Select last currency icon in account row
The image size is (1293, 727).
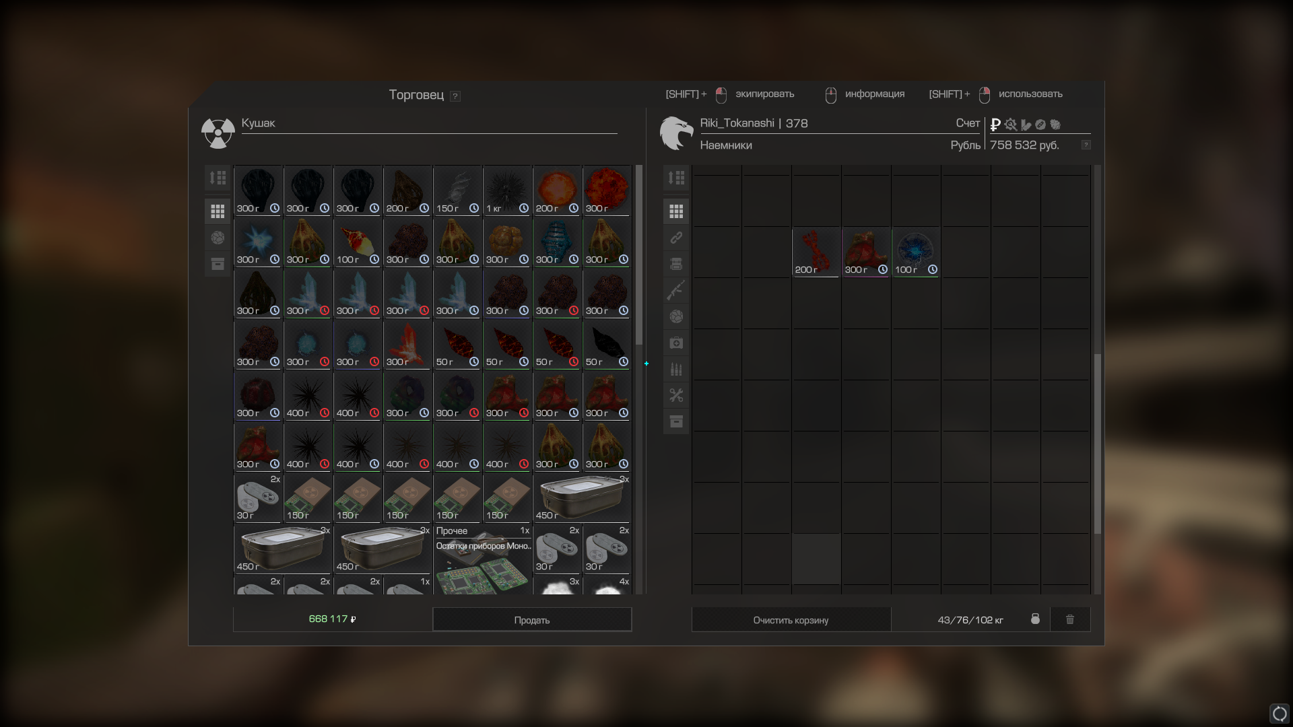point(1055,125)
